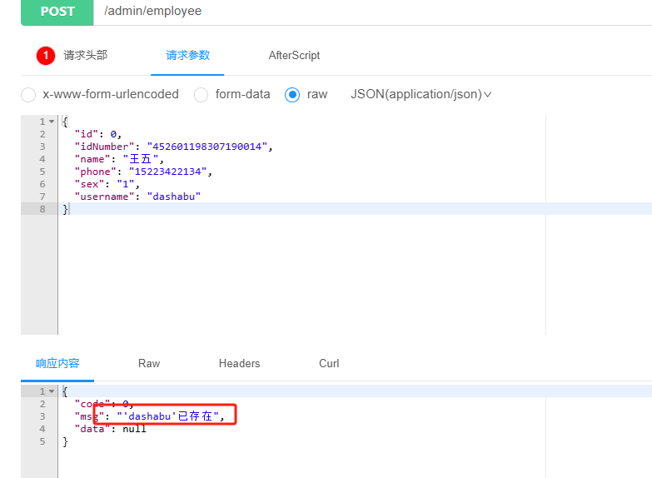Collapse request JSON using line 1 fold arrow
The image size is (652, 478).
coord(52,122)
